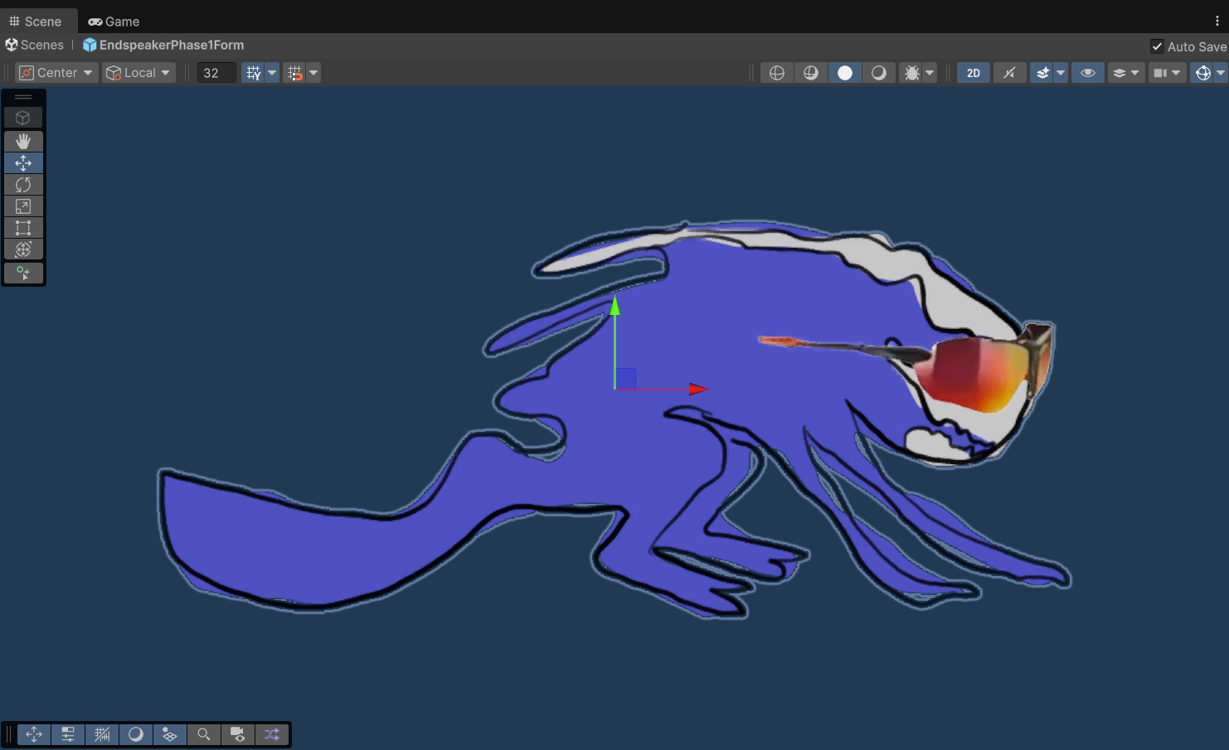Click the blue XY-plane gizmo square
Image resolution: width=1229 pixels, height=750 pixels.
[x=626, y=378]
